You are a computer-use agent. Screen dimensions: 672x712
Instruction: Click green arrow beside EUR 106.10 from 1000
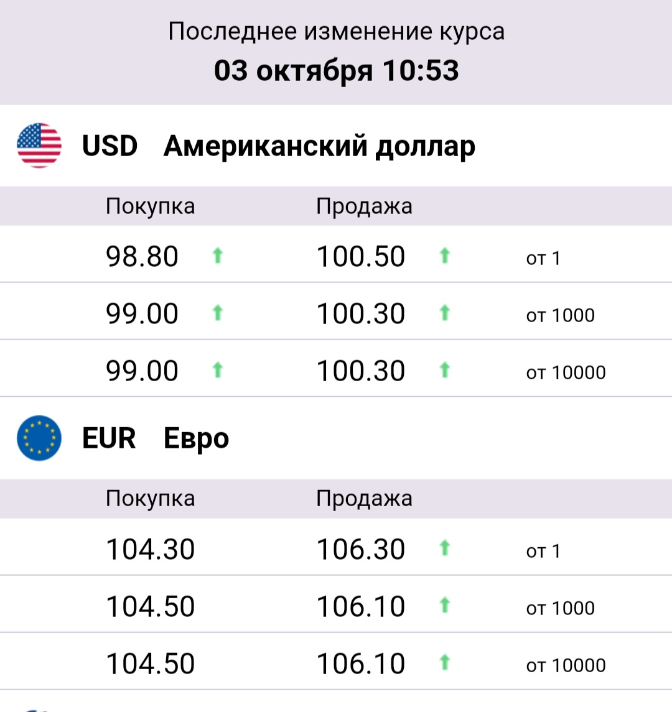point(445,605)
